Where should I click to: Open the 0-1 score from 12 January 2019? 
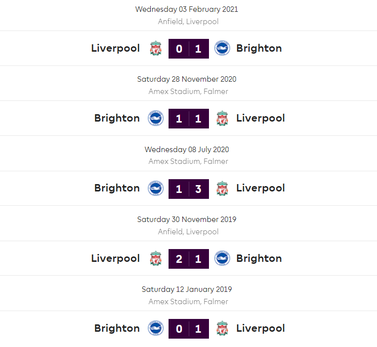coord(189,329)
